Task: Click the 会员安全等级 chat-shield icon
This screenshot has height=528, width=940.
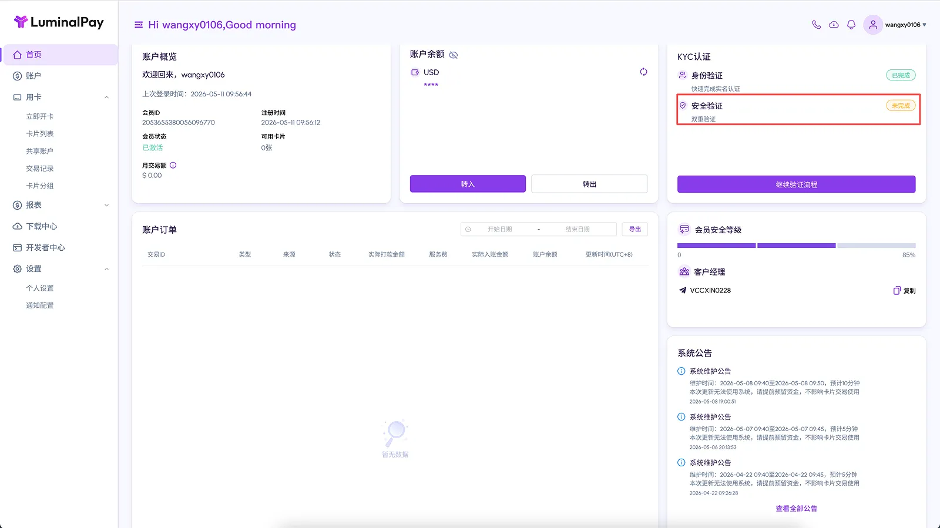Action: point(684,229)
